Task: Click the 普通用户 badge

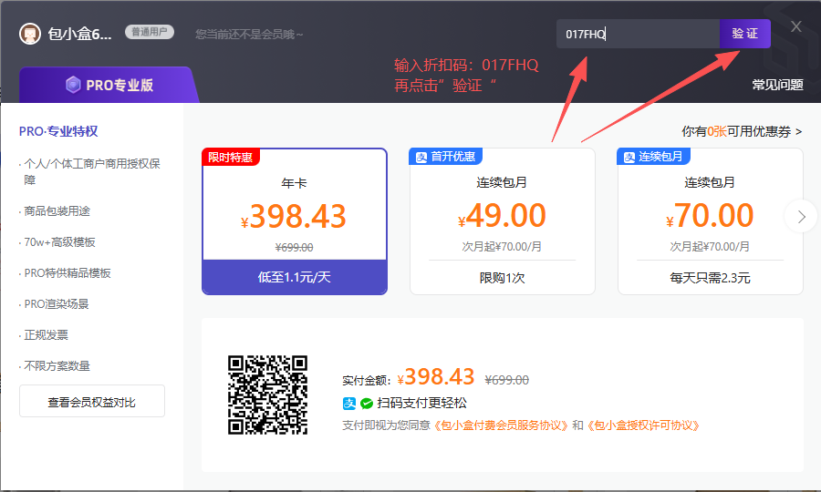Action: tap(150, 32)
